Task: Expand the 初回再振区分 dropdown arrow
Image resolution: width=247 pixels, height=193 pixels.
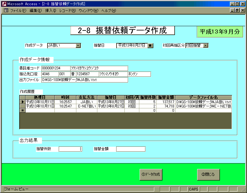Action: (x=205, y=46)
